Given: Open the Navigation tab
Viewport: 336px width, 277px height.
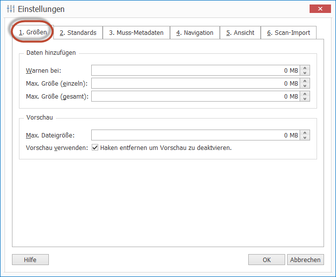Looking at the screenshot, I should [x=194, y=33].
